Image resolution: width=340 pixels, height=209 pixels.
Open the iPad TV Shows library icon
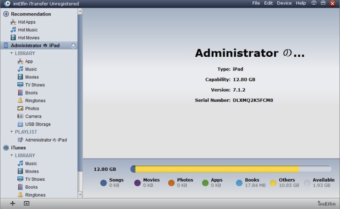[20, 85]
